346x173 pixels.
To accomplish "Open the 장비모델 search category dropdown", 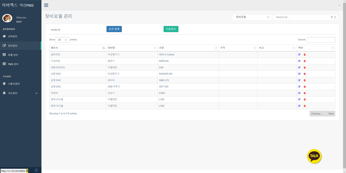I will click(252, 17).
